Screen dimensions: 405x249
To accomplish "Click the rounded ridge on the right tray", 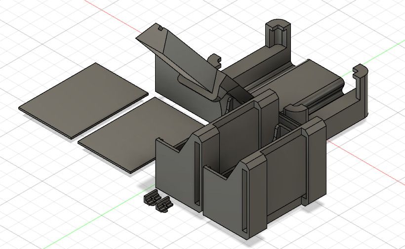I will click(320, 95).
